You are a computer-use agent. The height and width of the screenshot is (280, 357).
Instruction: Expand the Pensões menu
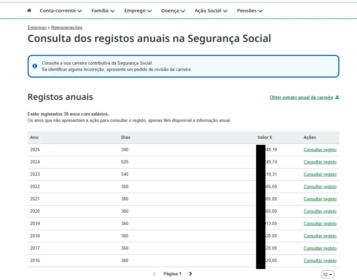pos(250,11)
